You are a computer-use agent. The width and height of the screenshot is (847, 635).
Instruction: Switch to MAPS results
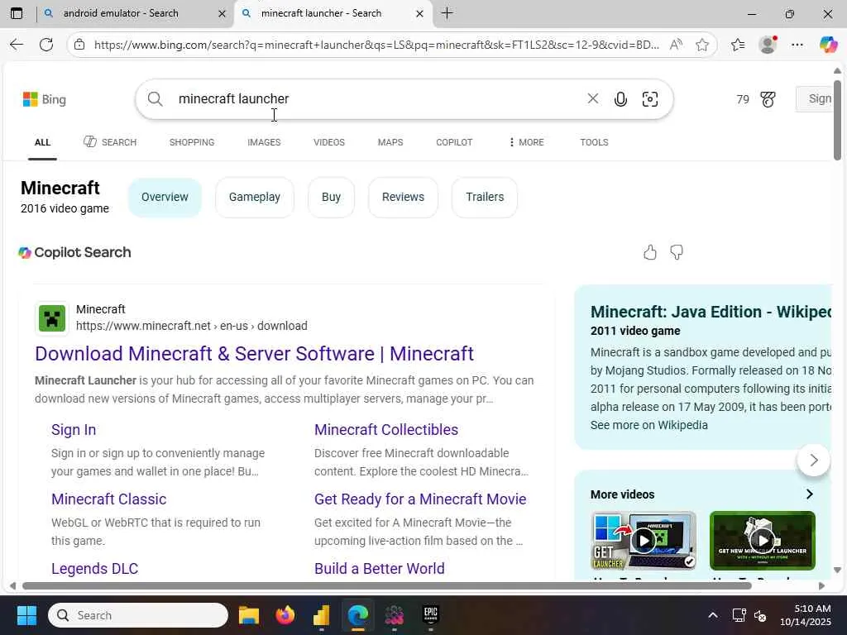390,142
